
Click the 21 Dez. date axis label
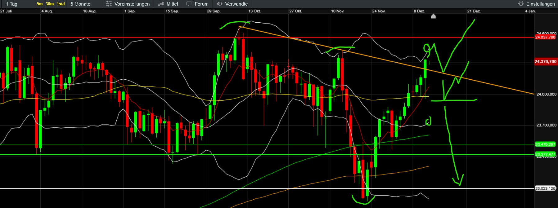pyautogui.click(x=474, y=11)
